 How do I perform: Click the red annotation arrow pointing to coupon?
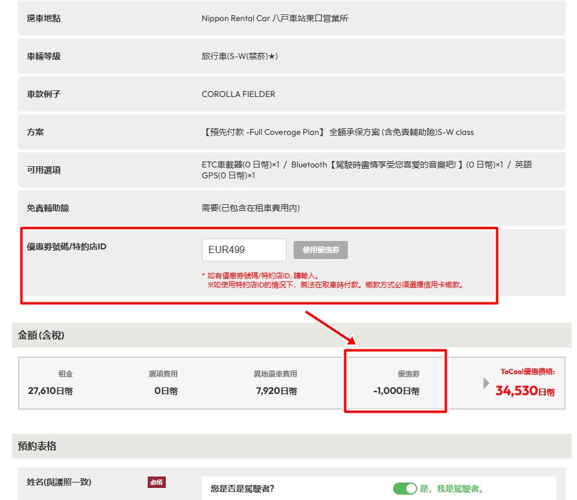point(331,328)
